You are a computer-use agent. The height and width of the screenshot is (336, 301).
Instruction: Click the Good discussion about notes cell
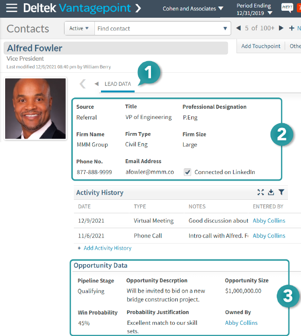[218, 221]
